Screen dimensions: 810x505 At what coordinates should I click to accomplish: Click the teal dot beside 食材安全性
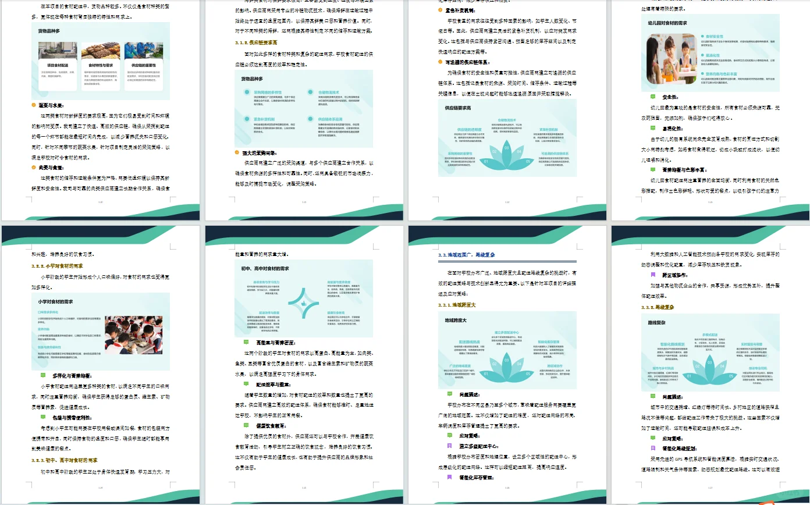point(703,36)
